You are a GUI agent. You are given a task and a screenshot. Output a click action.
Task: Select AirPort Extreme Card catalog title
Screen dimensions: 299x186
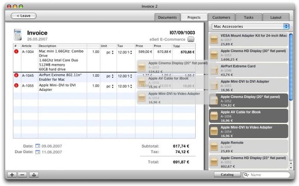click(238, 66)
